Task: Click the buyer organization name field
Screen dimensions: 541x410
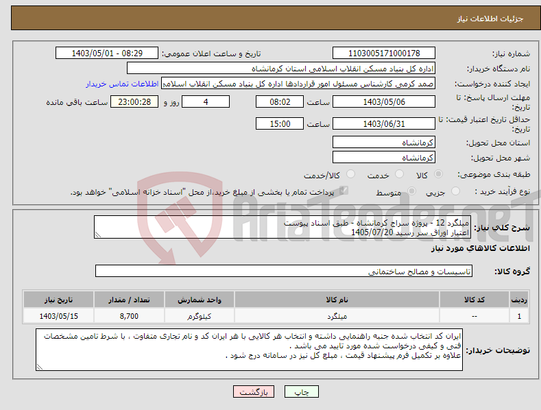Action: [281, 69]
